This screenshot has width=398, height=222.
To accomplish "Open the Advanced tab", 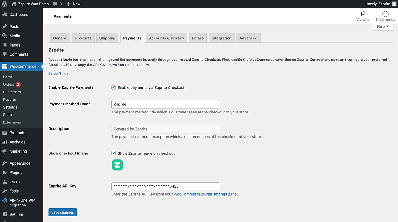I will click(x=248, y=38).
